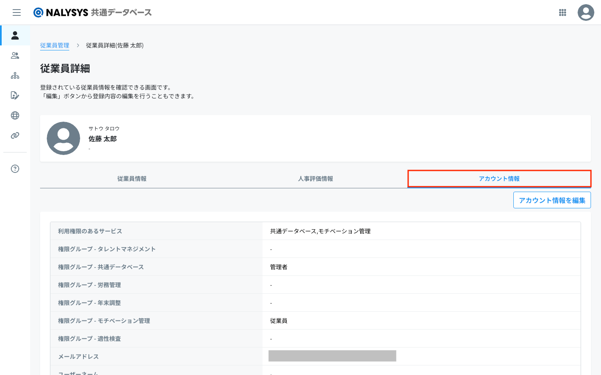Viewport: 601px width, 375px height.
Task: Click the masked メールアドレス value
Action: pos(332,356)
